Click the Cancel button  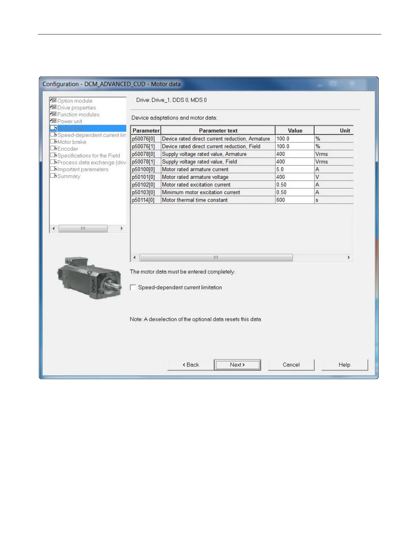click(291, 365)
